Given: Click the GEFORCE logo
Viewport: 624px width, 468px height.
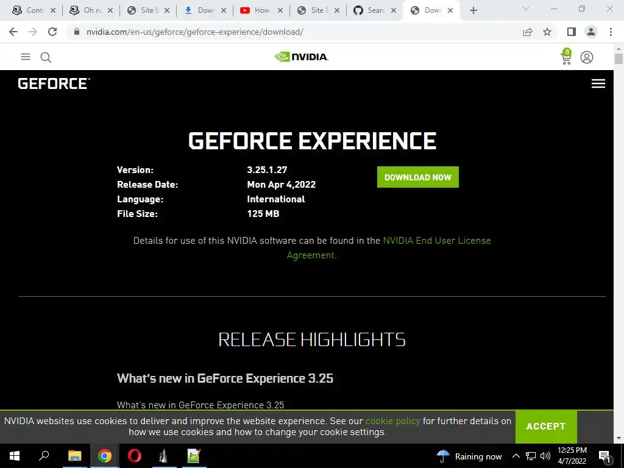Looking at the screenshot, I should pyautogui.click(x=54, y=83).
